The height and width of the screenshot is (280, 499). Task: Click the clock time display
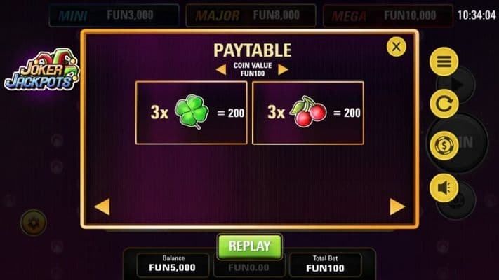(477, 15)
